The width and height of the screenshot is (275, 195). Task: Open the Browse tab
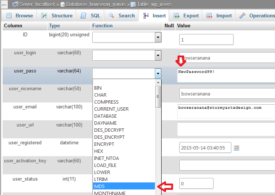tap(20, 16)
